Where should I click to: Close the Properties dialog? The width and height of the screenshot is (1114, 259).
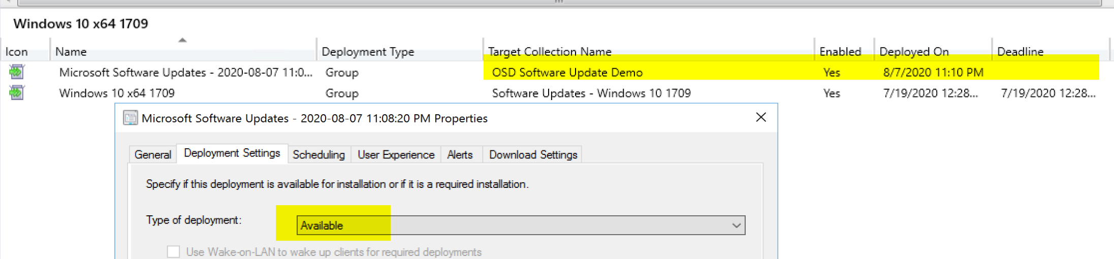(x=760, y=117)
